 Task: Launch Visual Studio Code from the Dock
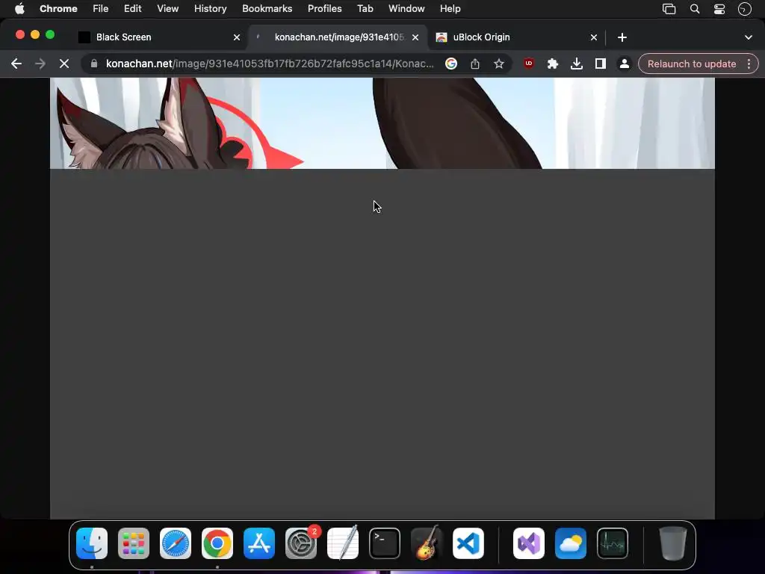pyautogui.click(x=468, y=543)
